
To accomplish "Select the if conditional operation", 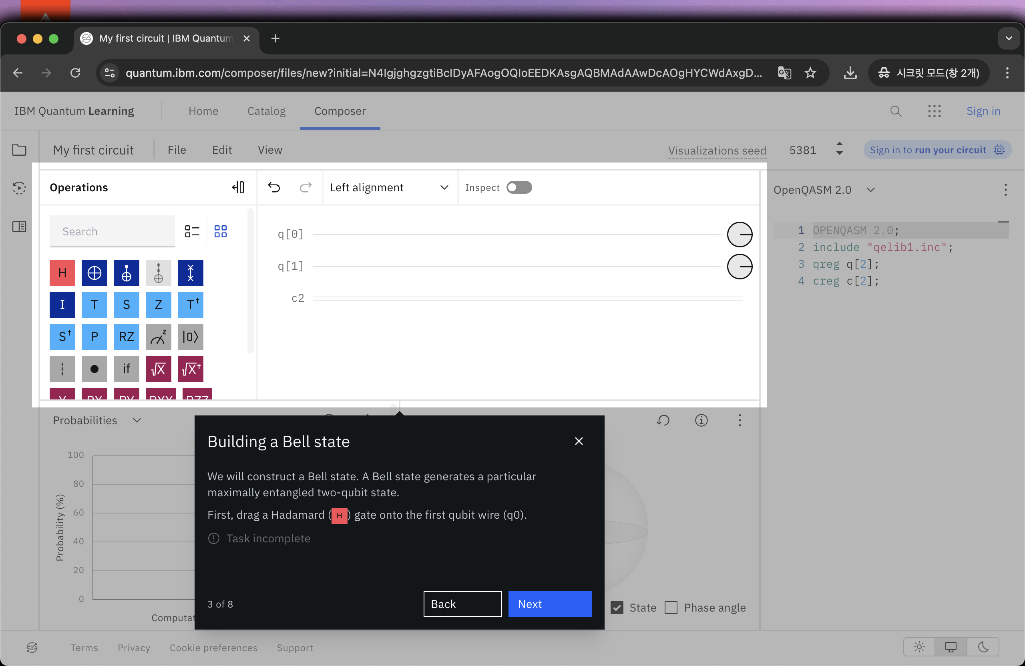I will [126, 369].
